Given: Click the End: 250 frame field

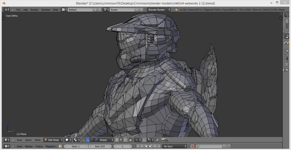Looking at the screenshot, I should [x=100, y=146].
